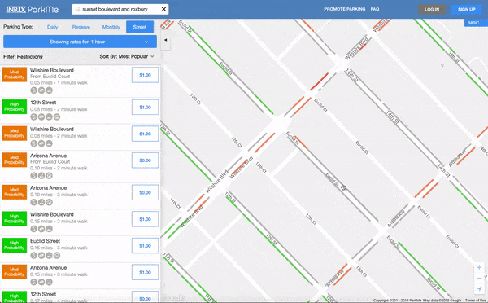Expand the Filter: Restrictions option
This screenshot has height=303, width=488.
23,56
